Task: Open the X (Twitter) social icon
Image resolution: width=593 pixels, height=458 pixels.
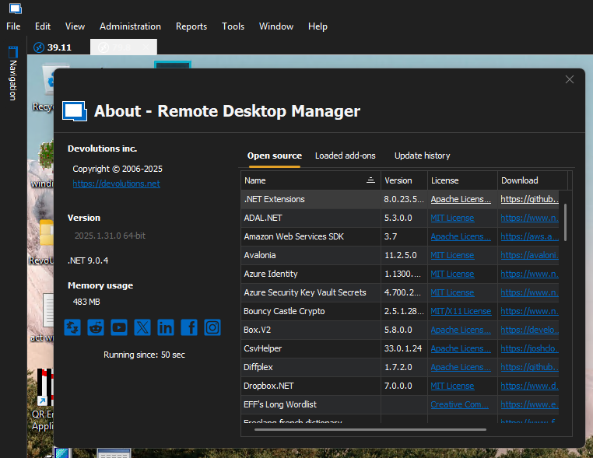Action: click(x=142, y=327)
